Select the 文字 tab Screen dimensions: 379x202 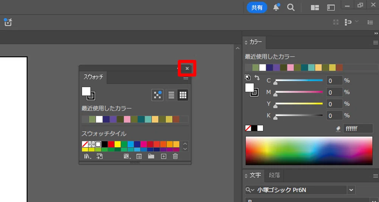[255, 175]
